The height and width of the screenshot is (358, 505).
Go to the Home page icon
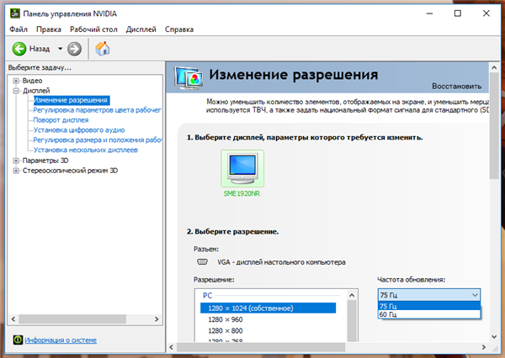click(103, 49)
